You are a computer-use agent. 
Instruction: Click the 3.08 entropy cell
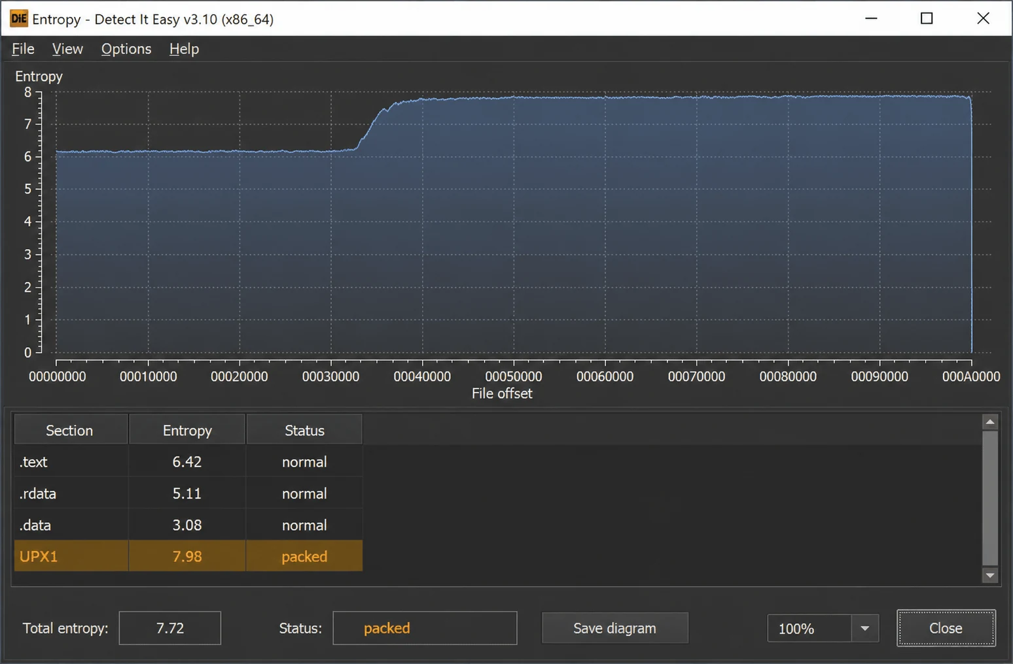187,525
